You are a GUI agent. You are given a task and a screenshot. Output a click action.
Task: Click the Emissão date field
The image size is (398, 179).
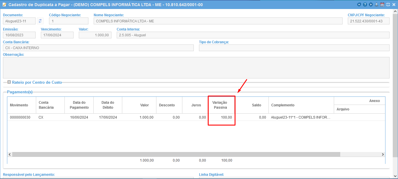click(19, 35)
